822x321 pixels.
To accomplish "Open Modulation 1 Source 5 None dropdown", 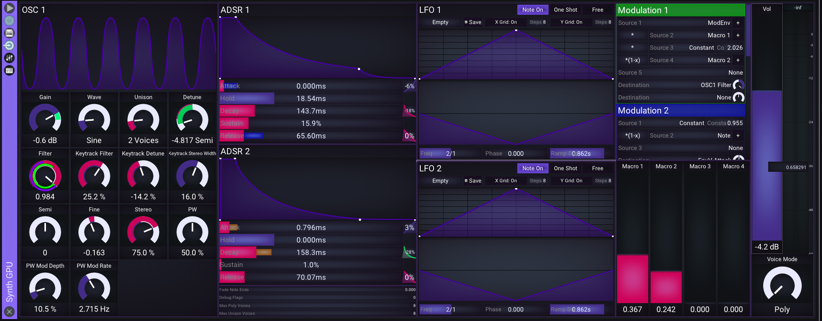I will click(x=681, y=73).
